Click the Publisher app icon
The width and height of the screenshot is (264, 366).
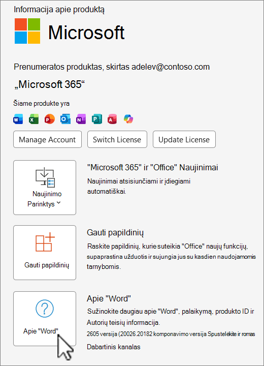[x=97, y=119]
